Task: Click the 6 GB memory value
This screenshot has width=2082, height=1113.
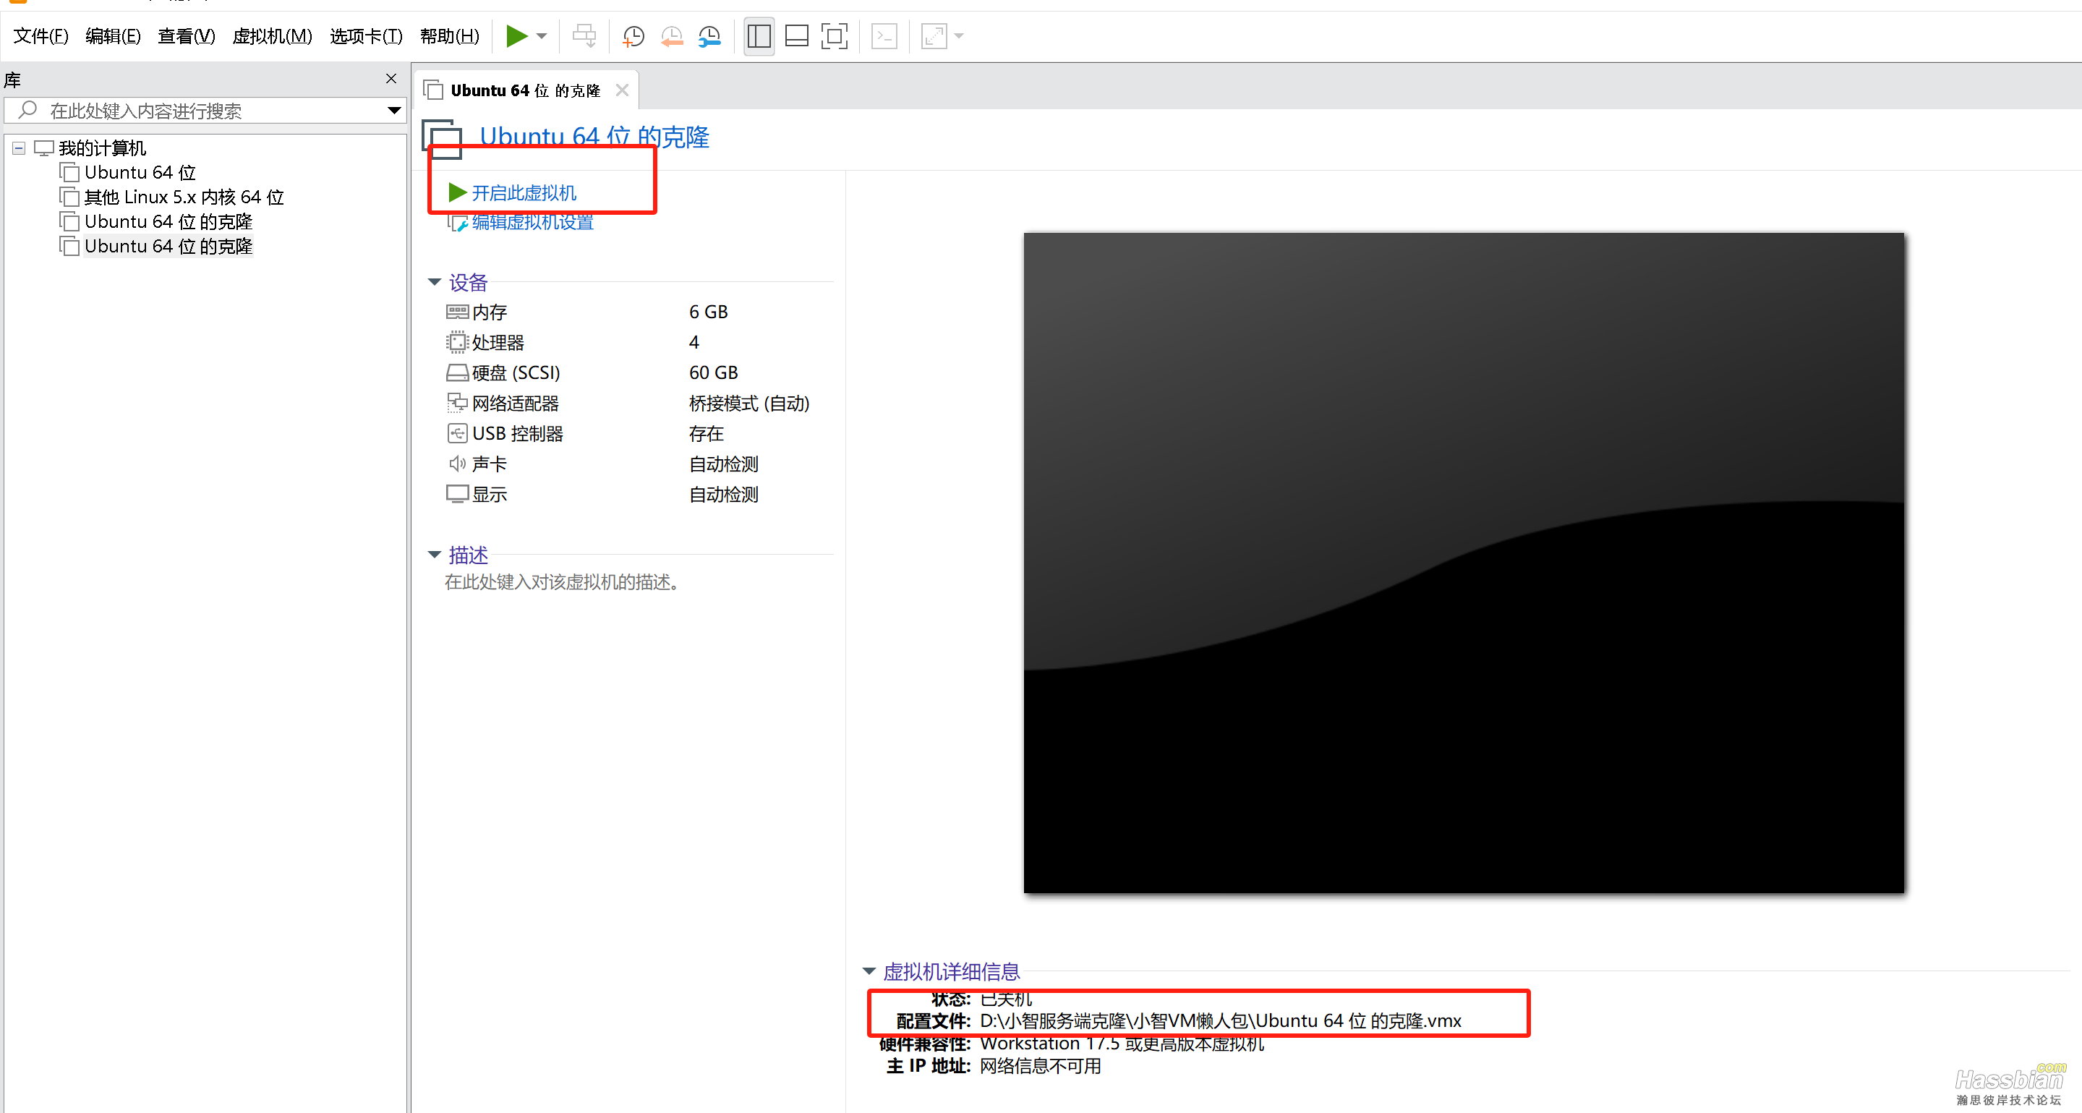Action: [709, 312]
